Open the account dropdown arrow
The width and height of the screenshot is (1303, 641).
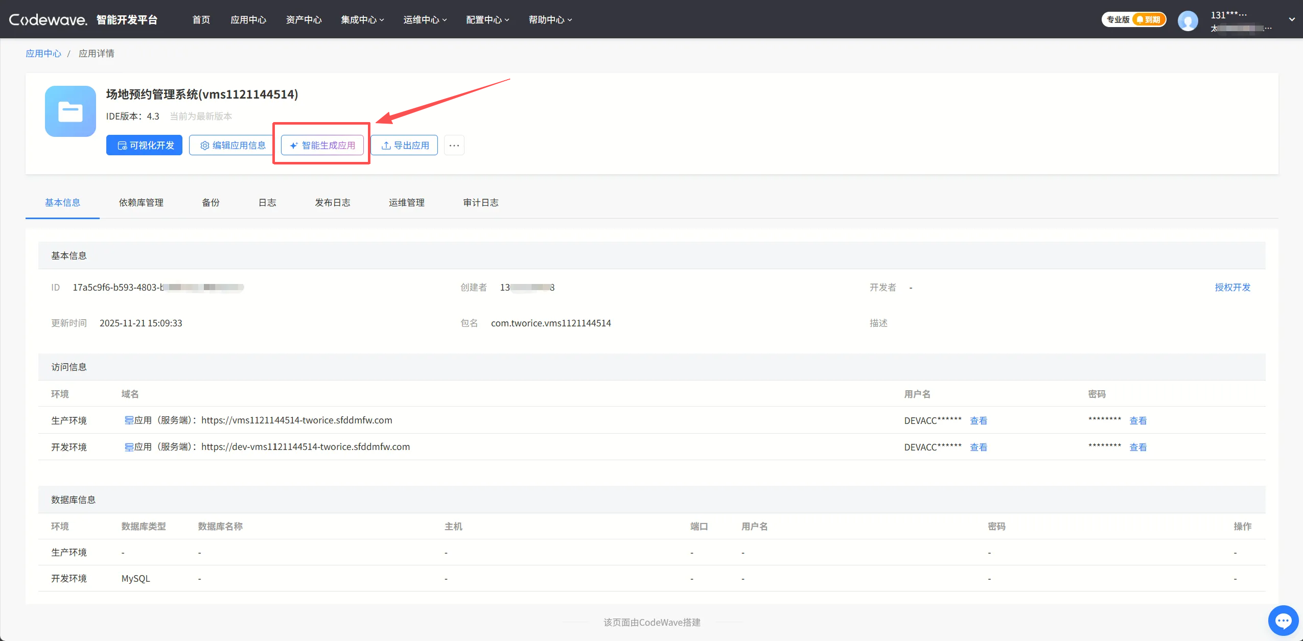[x=1291, y=20]
